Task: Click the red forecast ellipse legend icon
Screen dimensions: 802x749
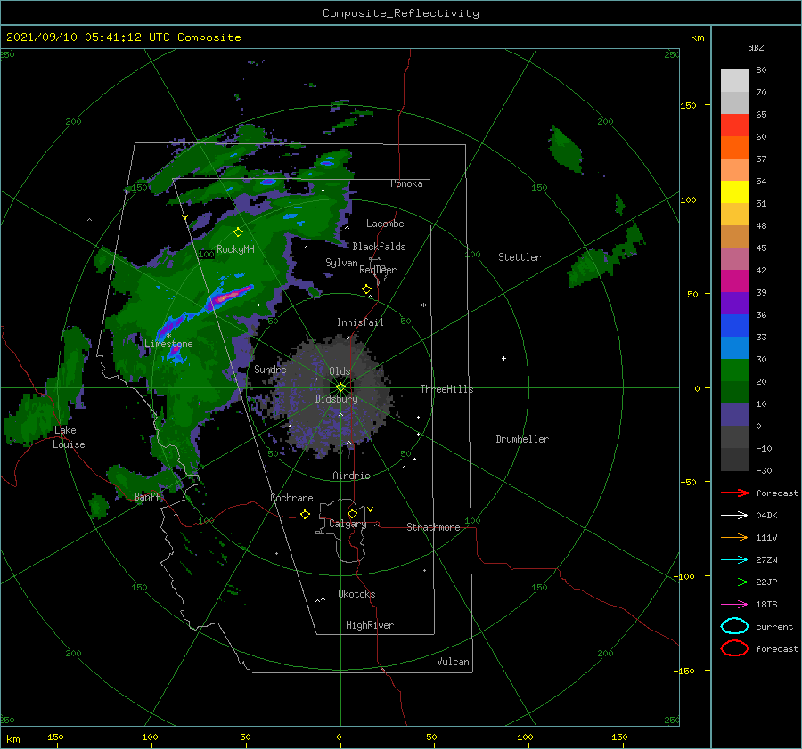Action: (x=734, y=648)
